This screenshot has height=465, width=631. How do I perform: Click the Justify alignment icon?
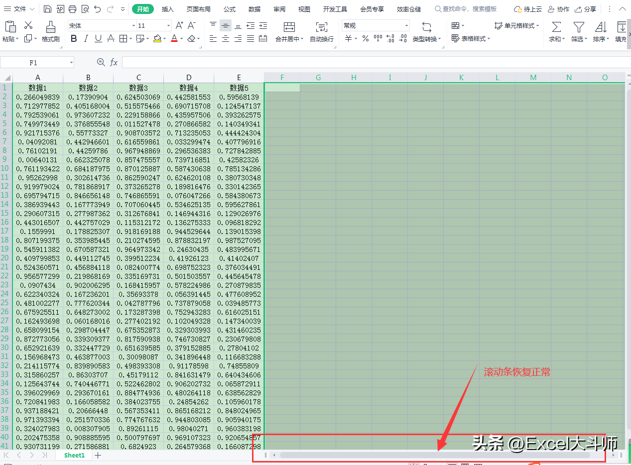[x=251, y=38]
